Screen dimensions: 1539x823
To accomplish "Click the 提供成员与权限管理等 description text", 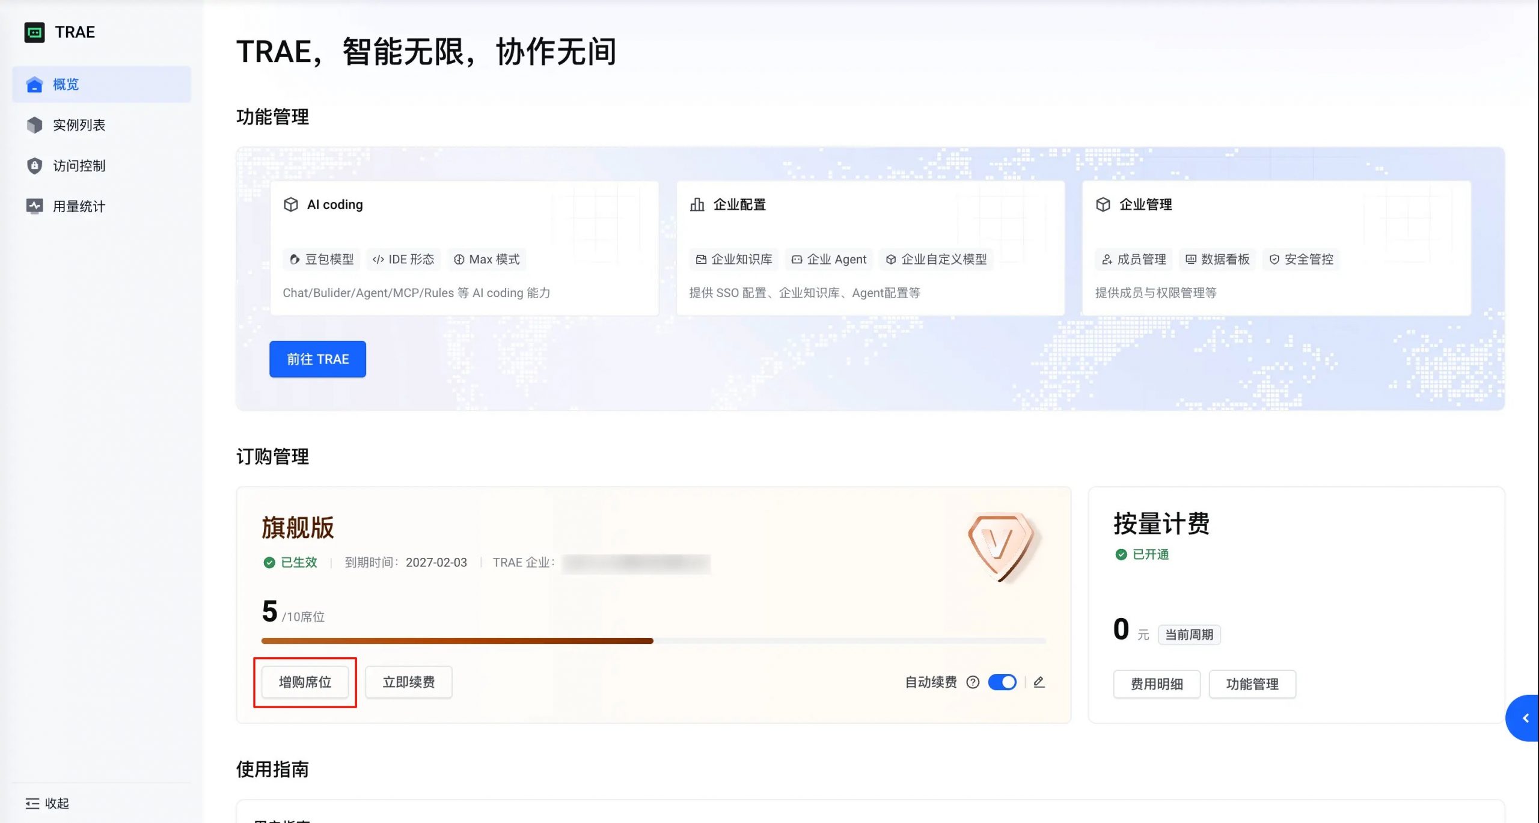I will (x=1155, y=293).
